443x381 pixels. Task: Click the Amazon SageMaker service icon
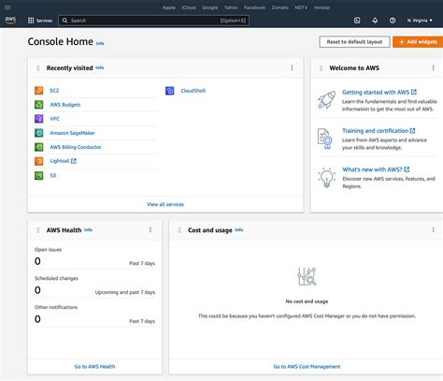39,133
